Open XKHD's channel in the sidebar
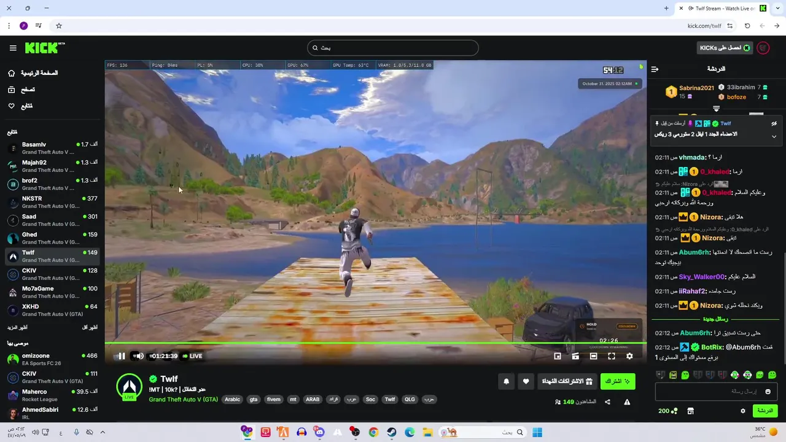This screenshot has width=786, height=442. pyautogui.click(x=52, y=310)
